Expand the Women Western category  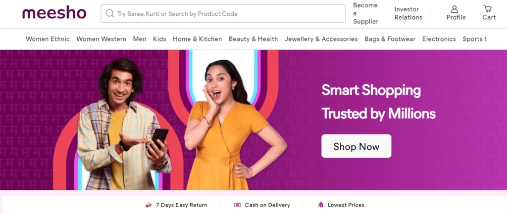coord(101,39)
